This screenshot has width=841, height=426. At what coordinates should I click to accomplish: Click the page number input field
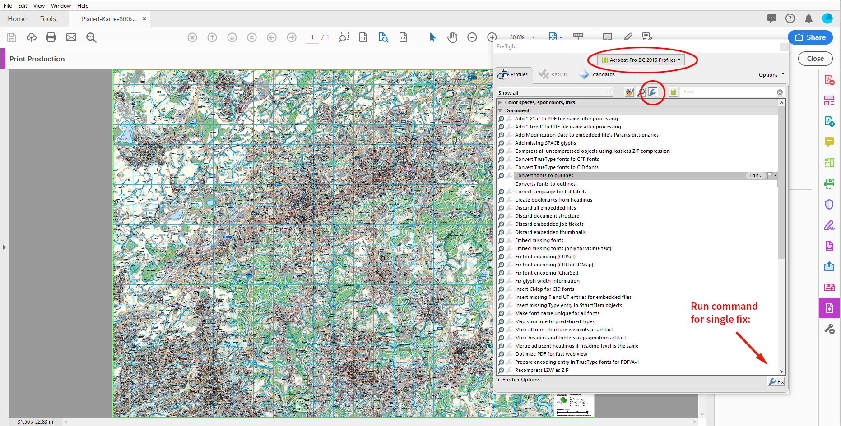pyautogui.click(x=312, y=37)
